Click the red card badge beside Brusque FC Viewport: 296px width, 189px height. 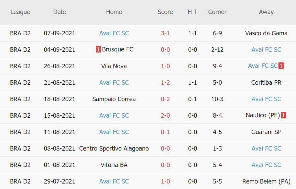coord(98,50)
